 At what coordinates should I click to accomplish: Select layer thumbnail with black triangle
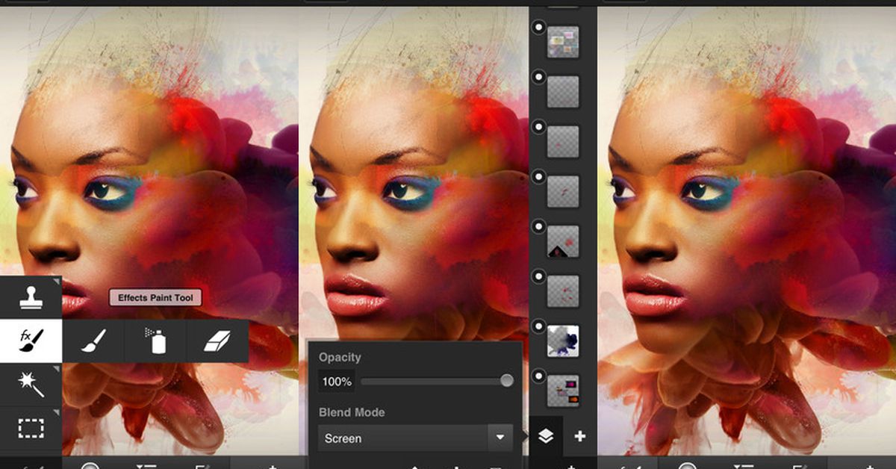pos(563,241)
